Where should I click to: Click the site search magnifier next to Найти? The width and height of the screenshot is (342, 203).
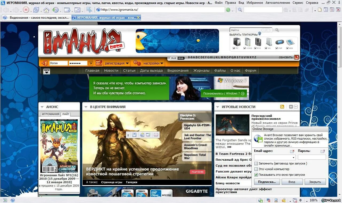pos(277,30)
